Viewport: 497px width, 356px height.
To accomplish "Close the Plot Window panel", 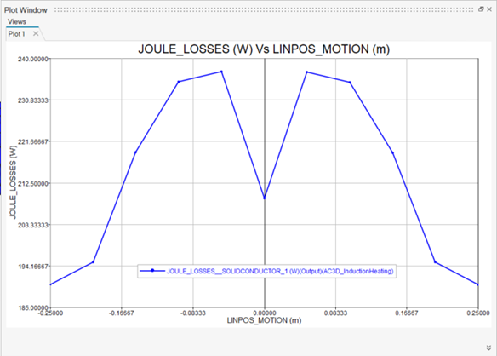I will click(x=489, y=9).
